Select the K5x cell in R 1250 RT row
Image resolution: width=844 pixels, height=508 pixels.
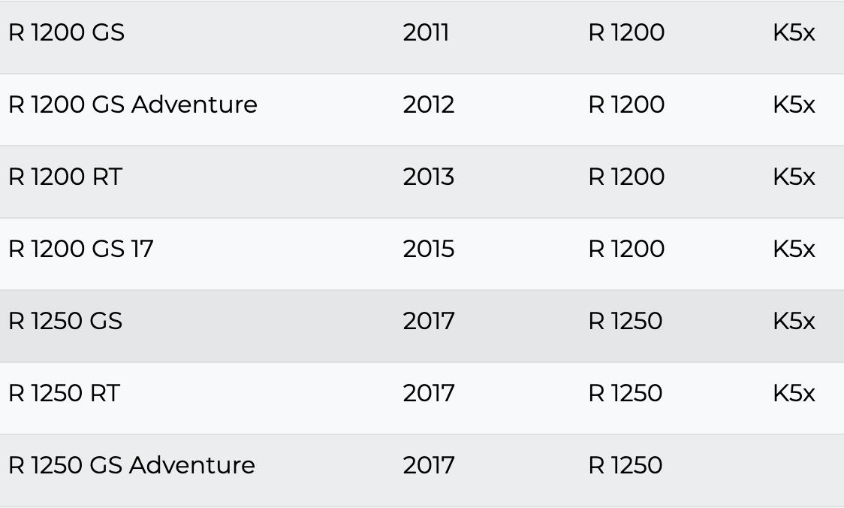point(793,393)
